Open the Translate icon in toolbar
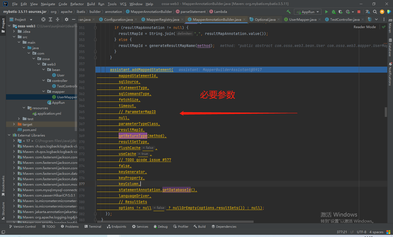This screenshot has height=237, width=393. [x=368, y=12]
